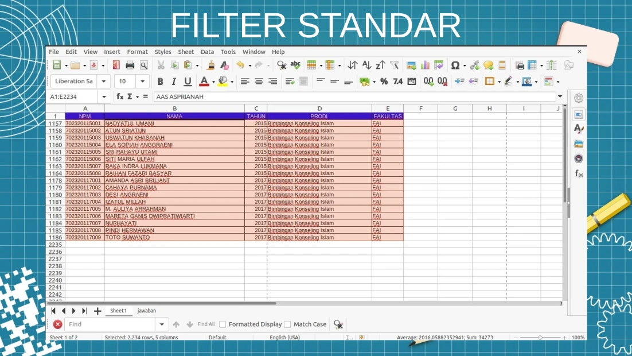Switch to the jawaban sheet tab
This screenshot has height=356, width=632.
pyautogui.click(x=146, y=311)
